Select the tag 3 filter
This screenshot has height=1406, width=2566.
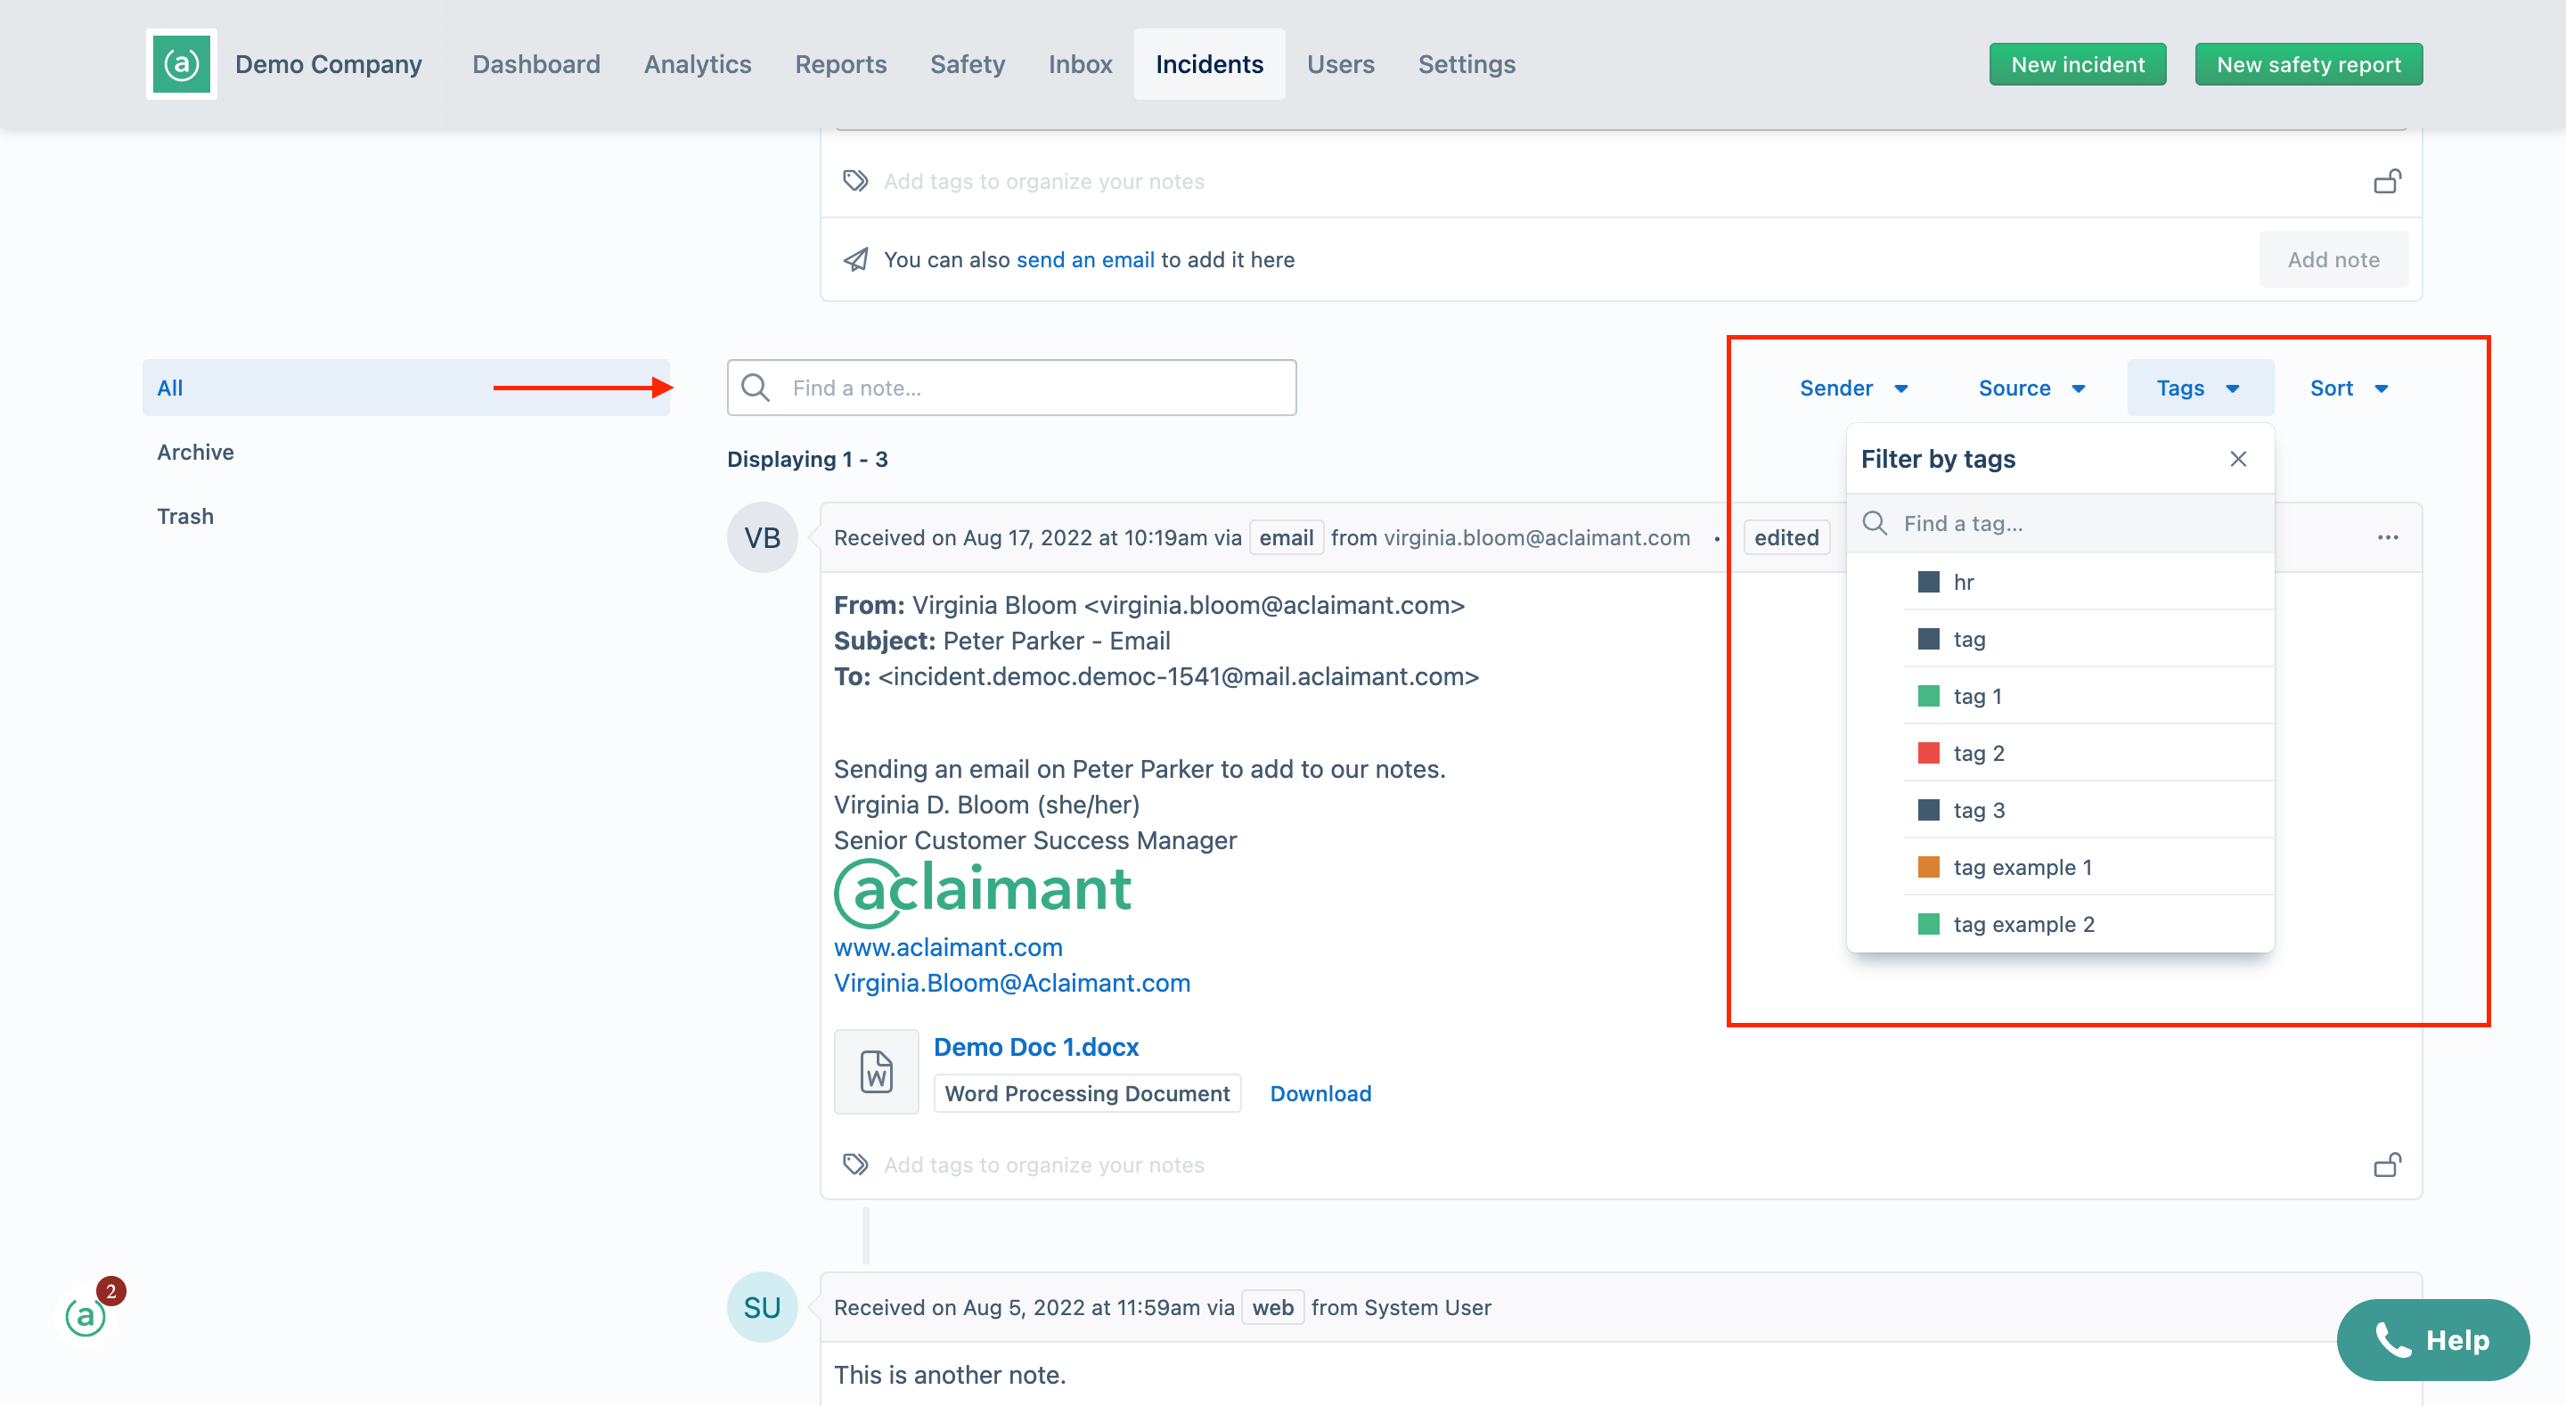click(2060, 810)
